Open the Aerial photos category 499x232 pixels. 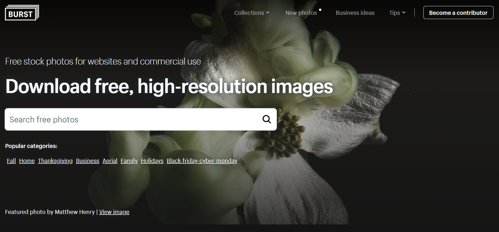tap(110, 161)
